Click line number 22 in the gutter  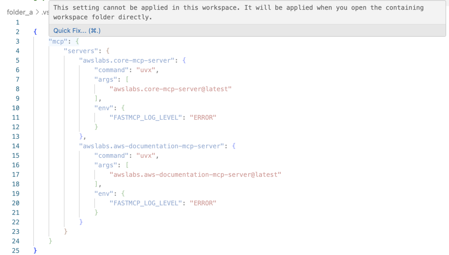coord(15,222)
